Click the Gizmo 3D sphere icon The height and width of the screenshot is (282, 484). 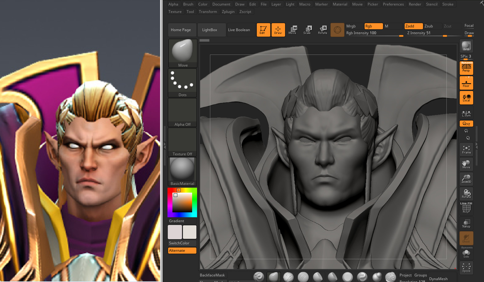[x=337, y=30]
